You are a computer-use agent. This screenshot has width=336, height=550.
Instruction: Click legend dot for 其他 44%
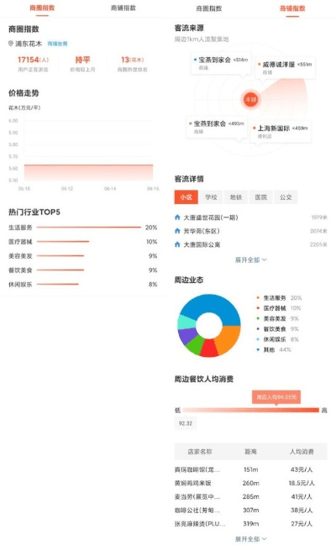point(258,349)
